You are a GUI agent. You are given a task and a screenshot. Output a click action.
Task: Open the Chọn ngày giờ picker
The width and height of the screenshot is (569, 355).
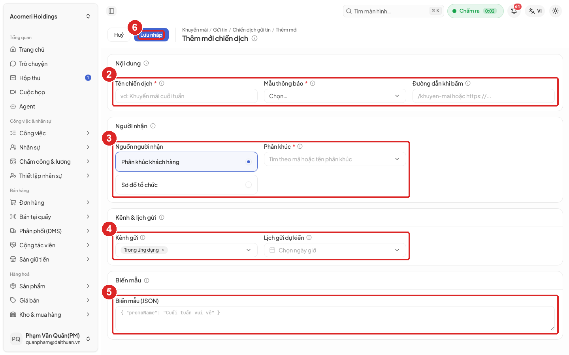pyautogui.click(x=335, y=250)
